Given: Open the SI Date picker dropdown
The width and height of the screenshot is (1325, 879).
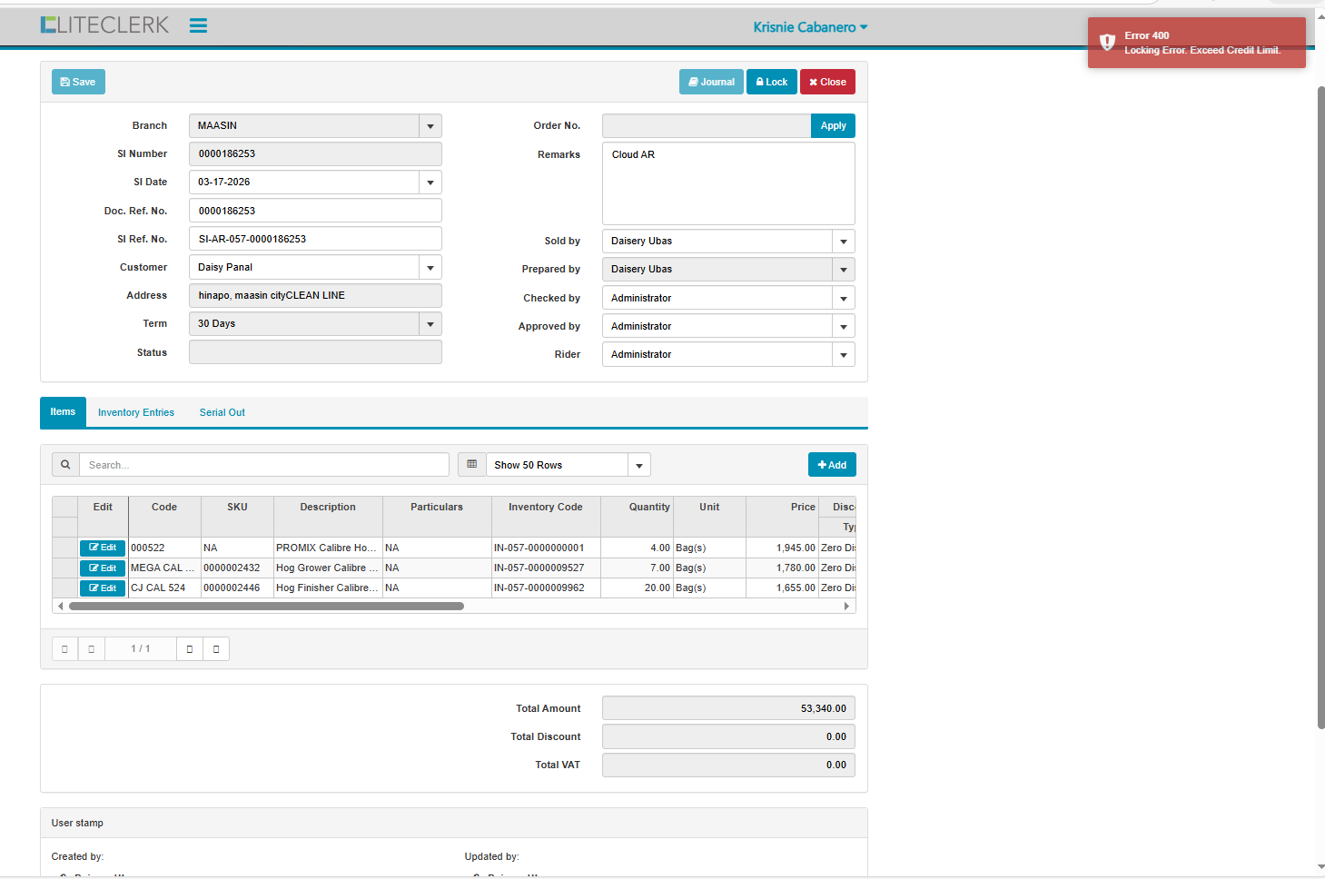Looking at the screenshot, I should pos(430,183).
